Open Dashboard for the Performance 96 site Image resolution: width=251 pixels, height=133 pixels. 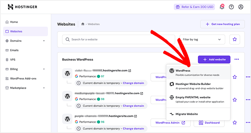tap(209, 123)
